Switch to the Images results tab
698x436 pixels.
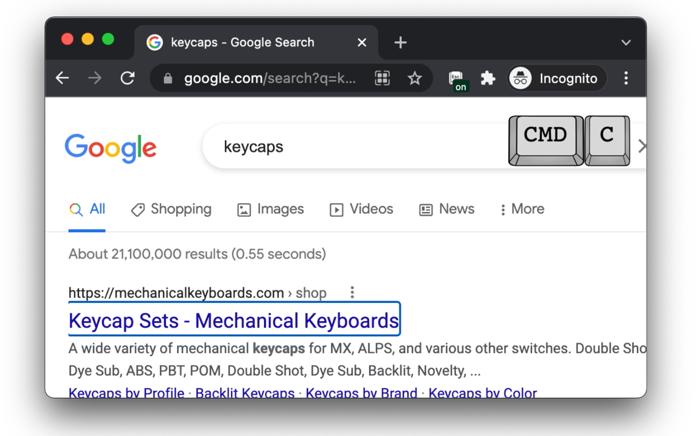tap(270, 209)
